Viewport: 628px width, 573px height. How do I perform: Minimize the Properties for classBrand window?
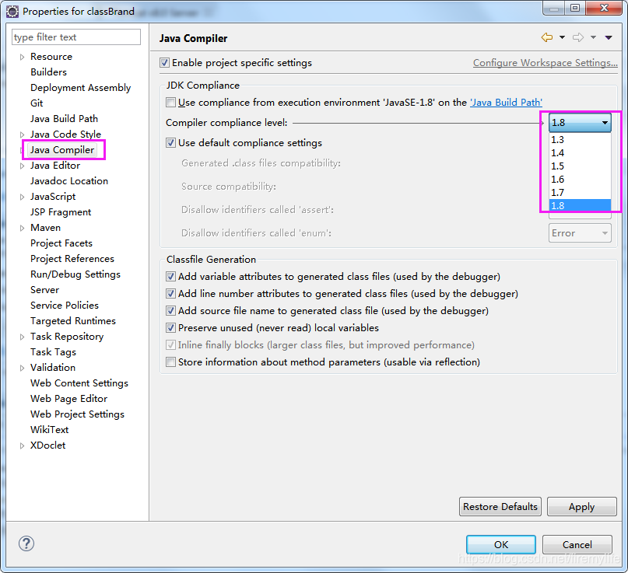554,8
